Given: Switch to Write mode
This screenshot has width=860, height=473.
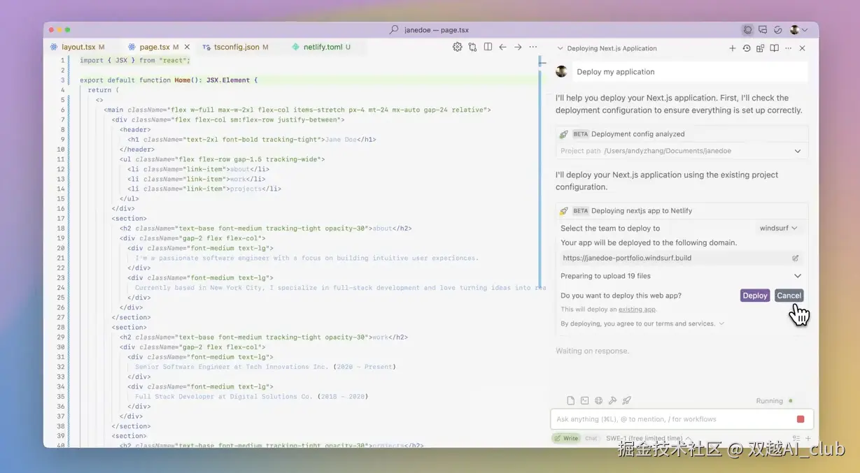Looking at the screenshot, I should (x=566, y=438).
